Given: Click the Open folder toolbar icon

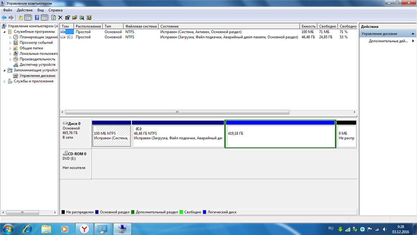Looking at the screenshot, I should [x=75, y=18].
